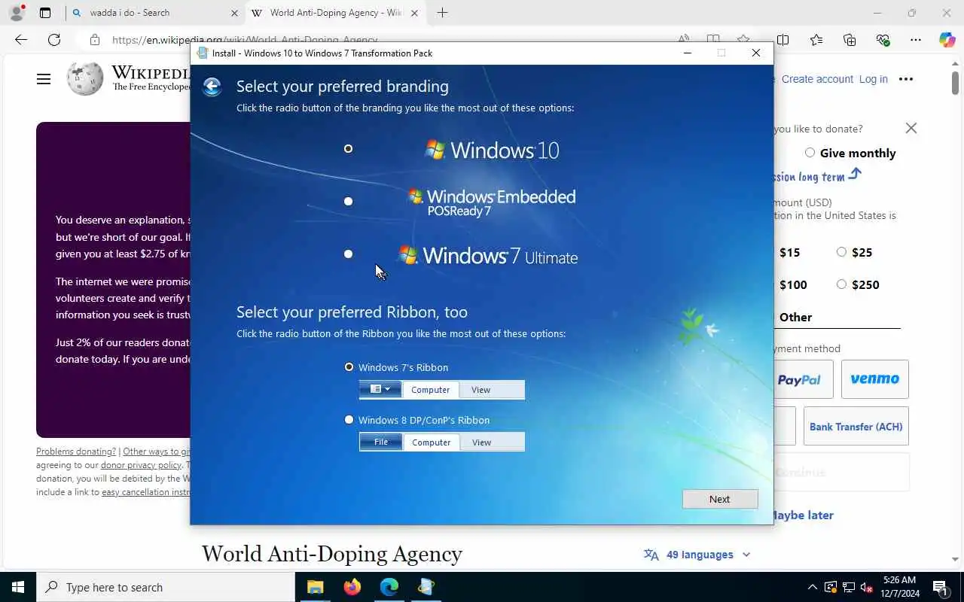Click the Windows 10 logo image
This screenshot has width=964, height=602.
click(x=492, y=150)
